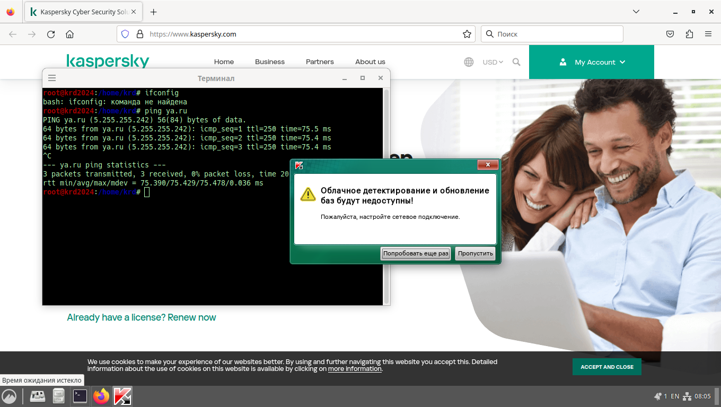This screenshot has height=407, width=721.
Task: Click the Kaspersky logo on website
Action: tap(108, 61)
